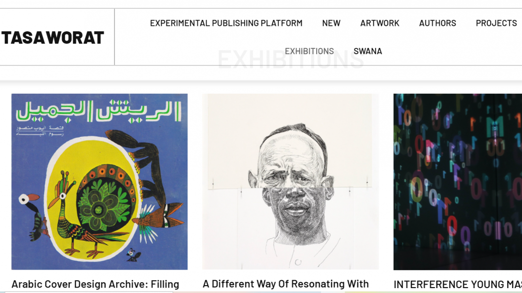This screenshot has width=522, height=293.
Task: Open the Arabic Cover Design Archive article title
Action: [95, 284]
